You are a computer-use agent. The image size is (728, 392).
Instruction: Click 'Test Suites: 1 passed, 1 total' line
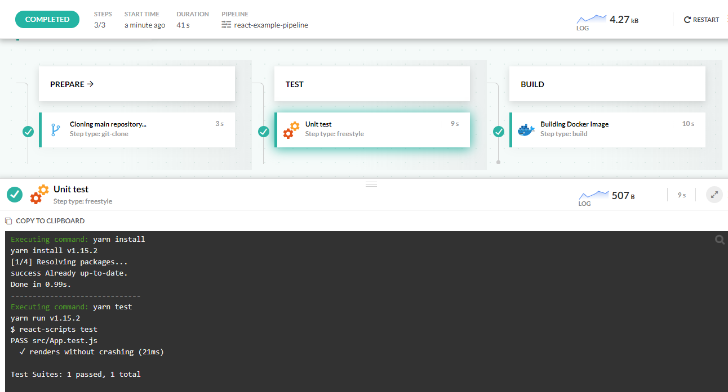pyautogui.click(x=76, y=374)
